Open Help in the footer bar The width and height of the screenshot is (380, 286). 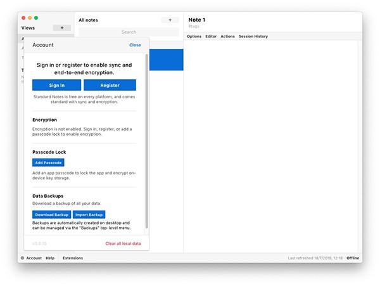point(50,258)
